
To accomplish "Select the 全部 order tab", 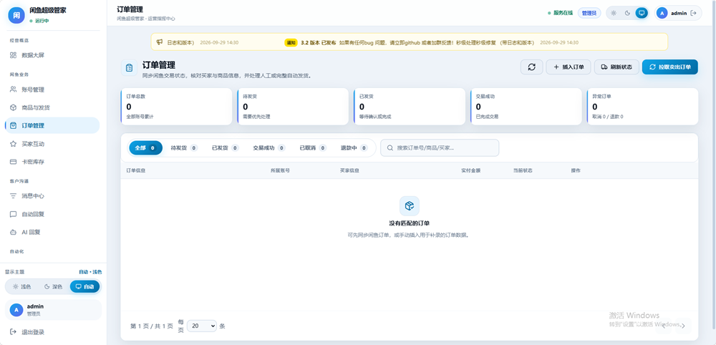I will 145,148.
